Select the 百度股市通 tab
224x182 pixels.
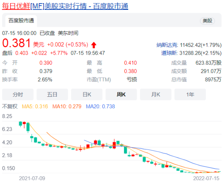pos(21,21)
